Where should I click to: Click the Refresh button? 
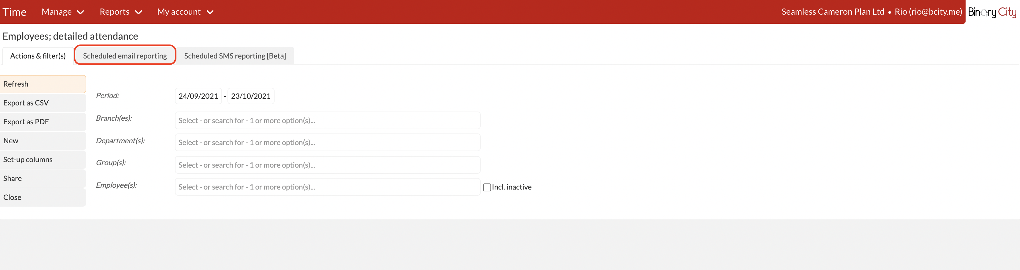pyautogui.click(x=43, y=84)
